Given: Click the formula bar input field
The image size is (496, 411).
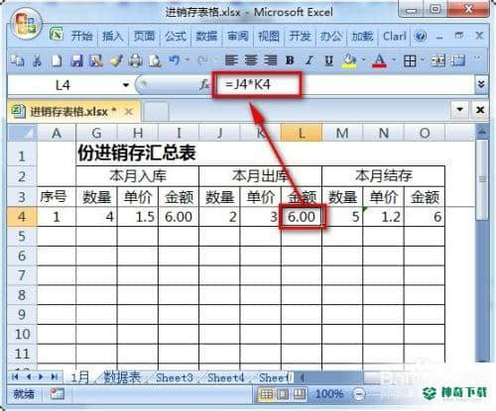Looking at the screenshot, I should (345, 85).
